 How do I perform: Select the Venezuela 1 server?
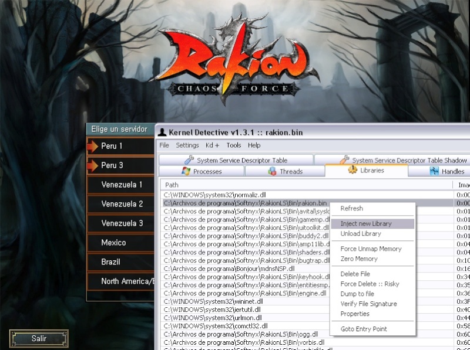[x=120, y=185]
